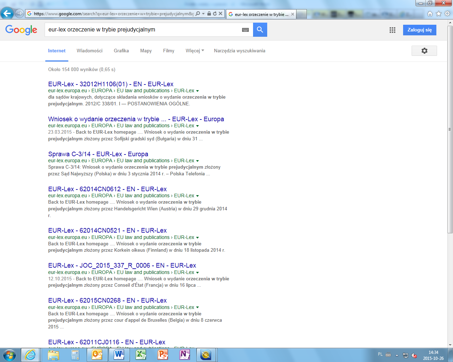Open dropdown arrow under 32012H1106(01) result
Image resolution: width=453 pixels, height=362 pixels.
[197, 91]
